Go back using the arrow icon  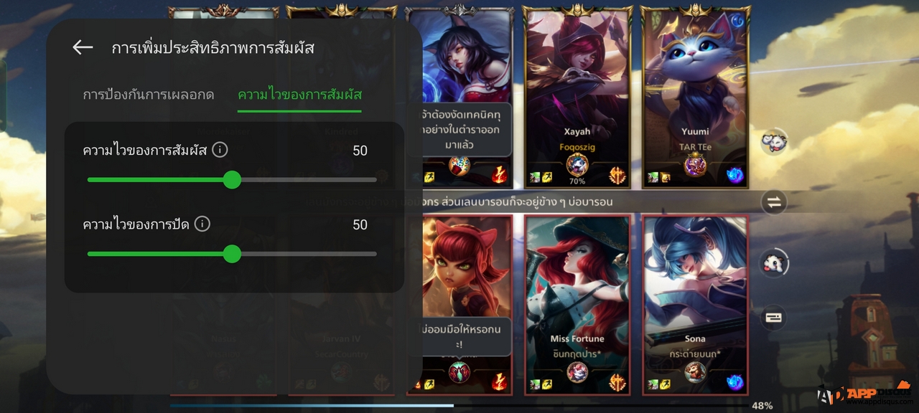[83, 48]
